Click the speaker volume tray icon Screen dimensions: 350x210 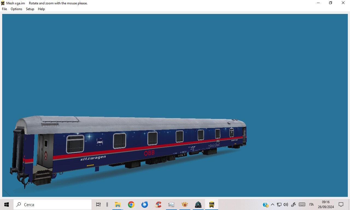point(286,205)
